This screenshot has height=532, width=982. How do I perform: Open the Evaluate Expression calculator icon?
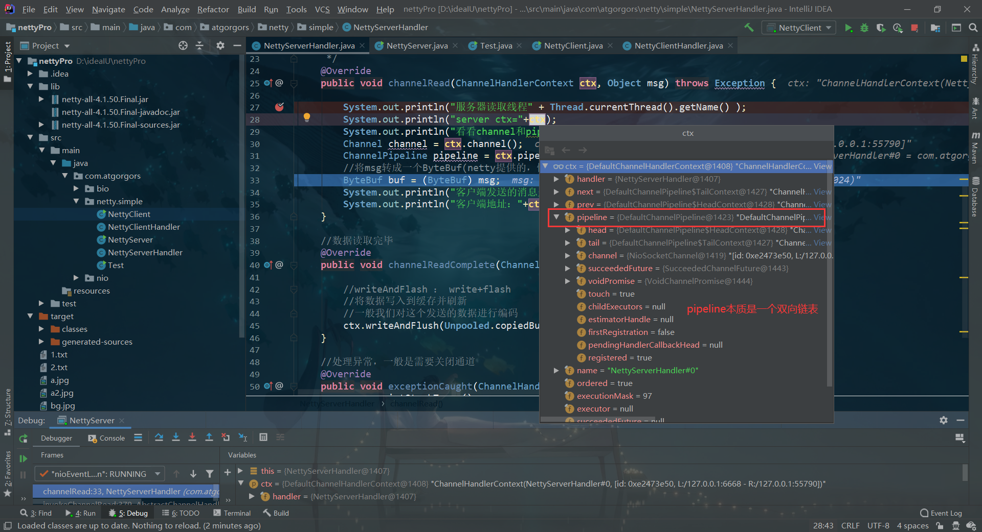tap(263, 438)
